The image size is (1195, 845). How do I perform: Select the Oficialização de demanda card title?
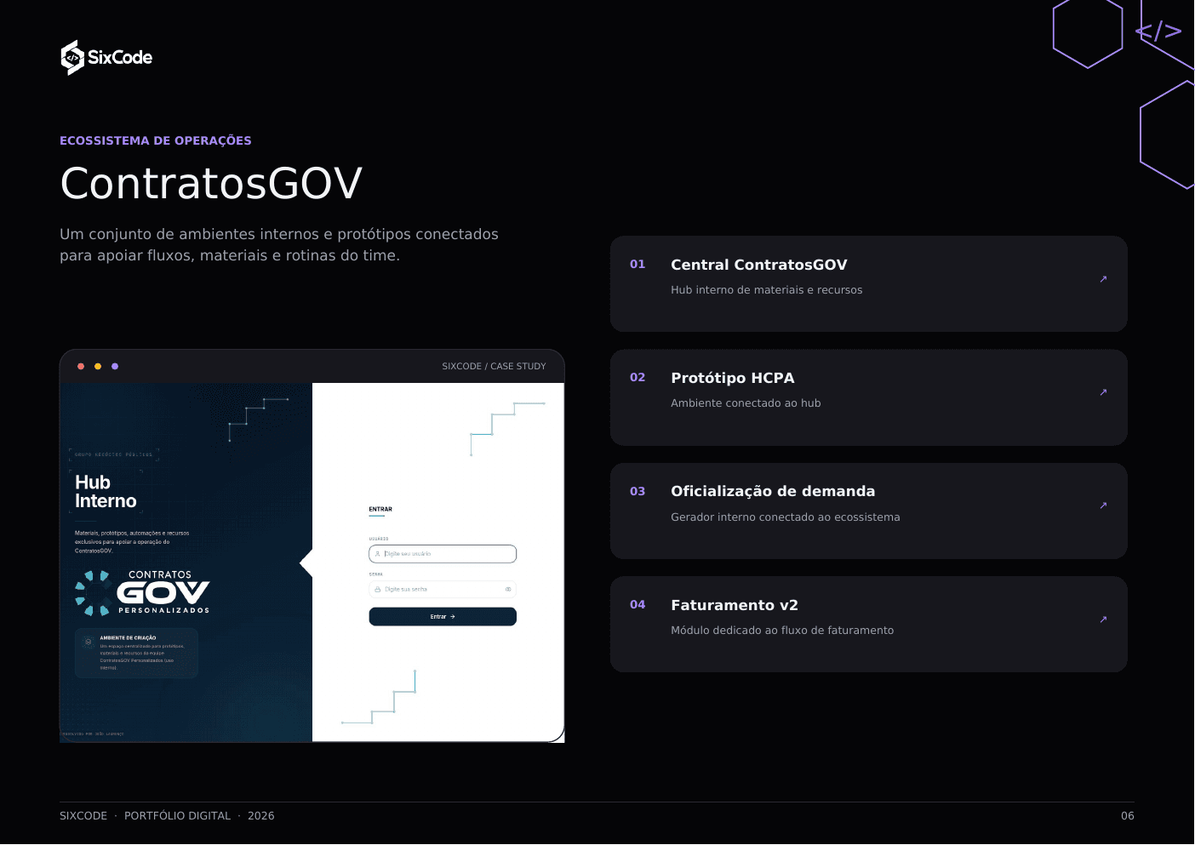[x=773, y=491]
